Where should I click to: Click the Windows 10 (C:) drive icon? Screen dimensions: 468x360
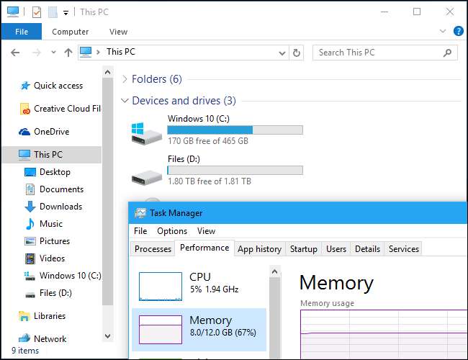(x=145, y=130)
